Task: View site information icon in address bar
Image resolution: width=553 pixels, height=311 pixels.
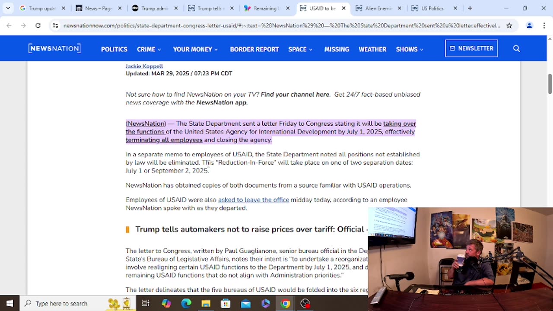Action: pyautogui.click(x=55, y=25)
